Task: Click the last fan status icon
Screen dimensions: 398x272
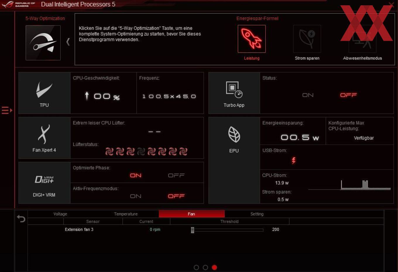Action: [183, 151]
